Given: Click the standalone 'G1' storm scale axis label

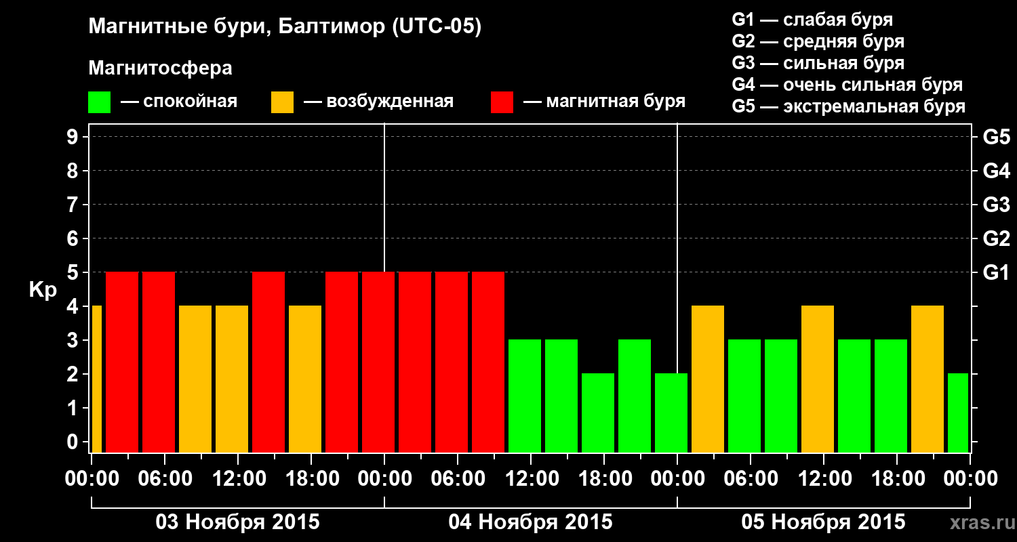Looking at the screenshot, I should [x=997, y=272].
